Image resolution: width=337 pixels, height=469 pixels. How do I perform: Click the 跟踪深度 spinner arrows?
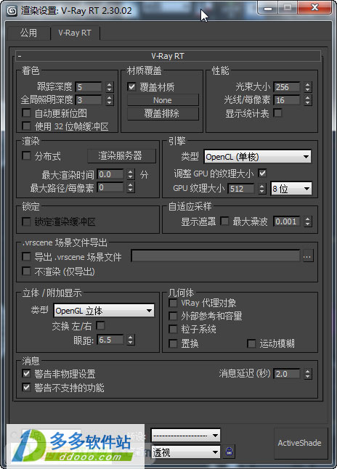110,87
